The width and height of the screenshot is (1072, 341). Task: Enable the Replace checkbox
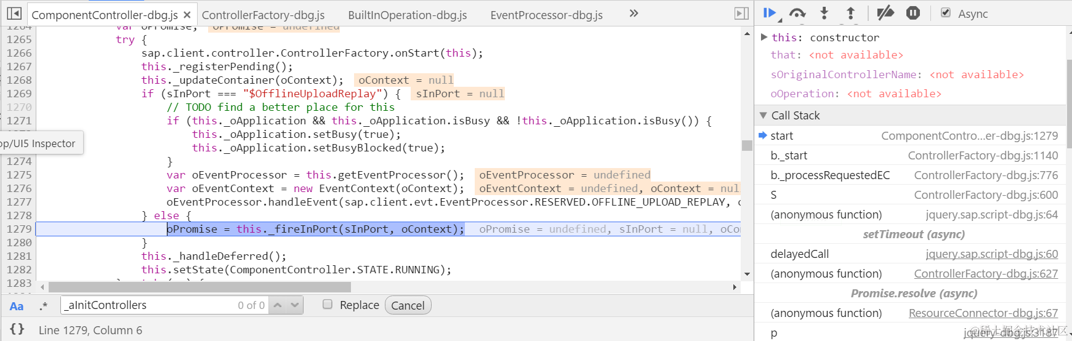(x=328, y=304)
